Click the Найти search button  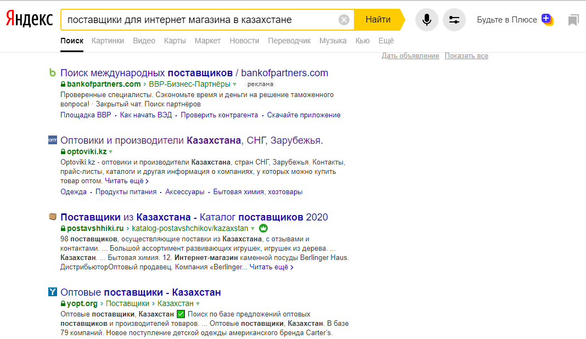coord(378,20)
